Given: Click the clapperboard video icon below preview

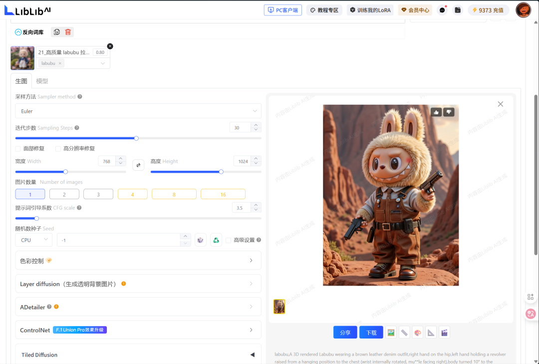Looking at the screenshot, I should click(445, 333).
